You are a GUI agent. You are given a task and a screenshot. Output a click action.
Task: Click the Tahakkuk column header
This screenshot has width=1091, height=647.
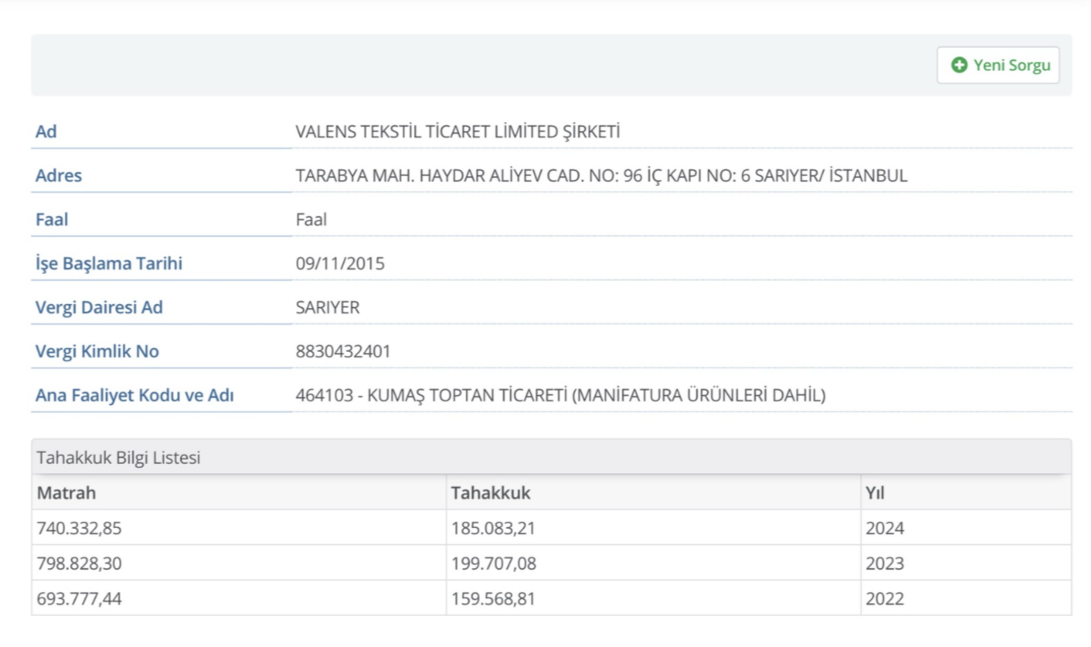[x=490, y=493]
